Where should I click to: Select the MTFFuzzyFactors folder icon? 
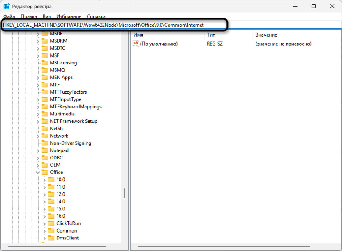44,92
